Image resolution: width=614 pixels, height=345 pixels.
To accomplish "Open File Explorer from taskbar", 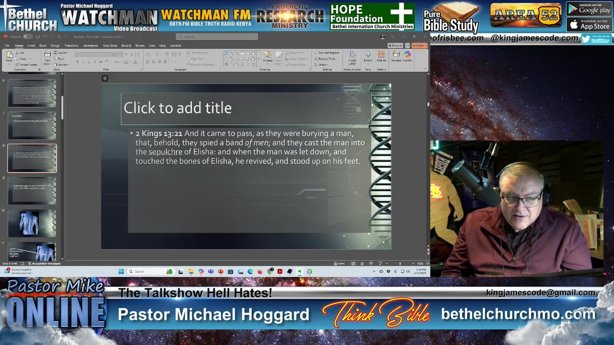I will click(191, 272).
